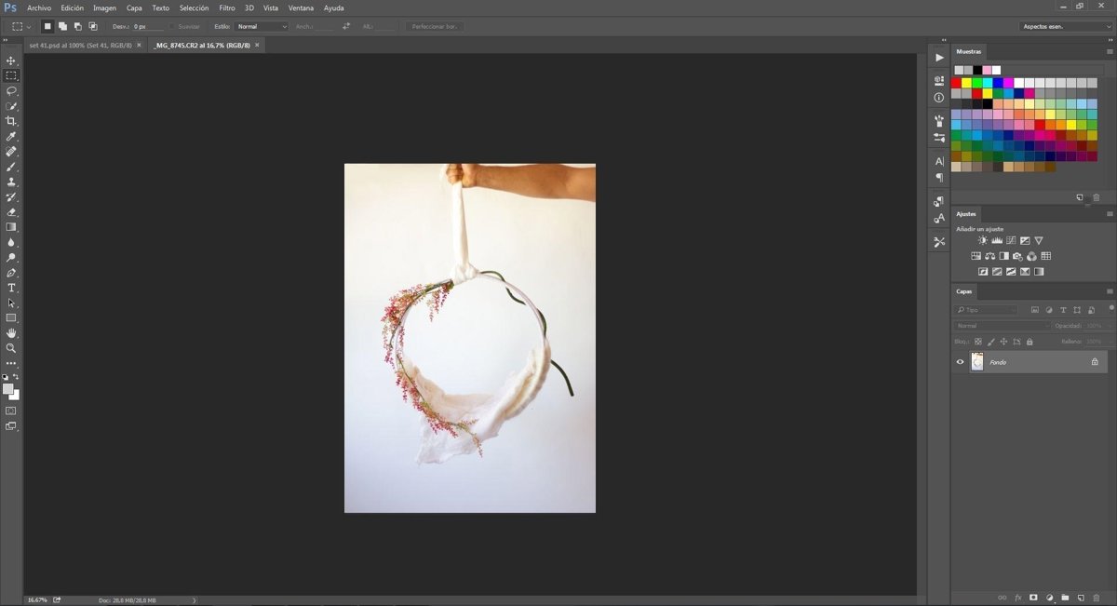This screenshot has width=1117, height=606.
Task: Open the Filtro menu
Action: coord(227,7)
